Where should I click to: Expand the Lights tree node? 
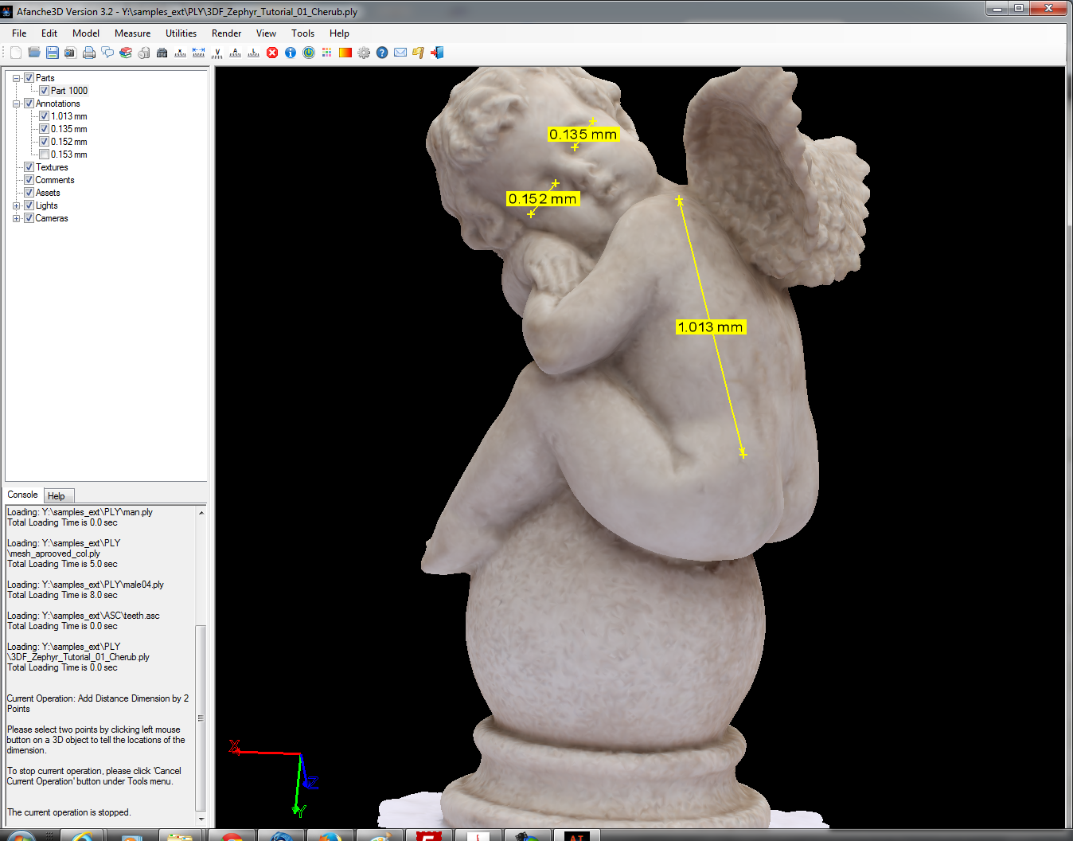[x=17, y=205]
